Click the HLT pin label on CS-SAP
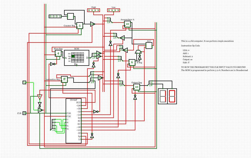The width and height of the screenshot is (251, 158). pyautogui.click(x=78, y=102)
